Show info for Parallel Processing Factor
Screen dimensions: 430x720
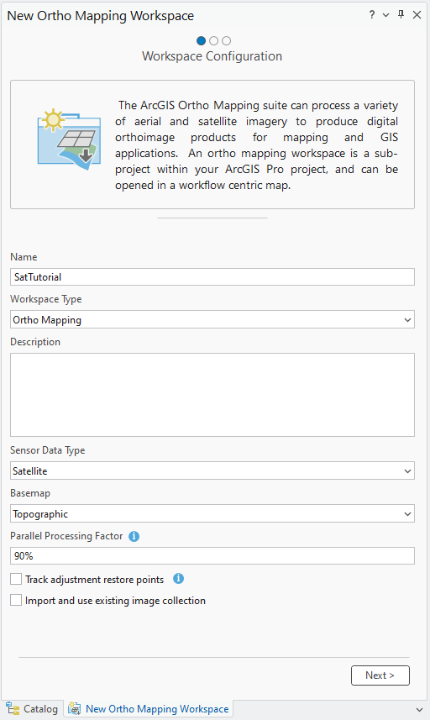[134, 536]
